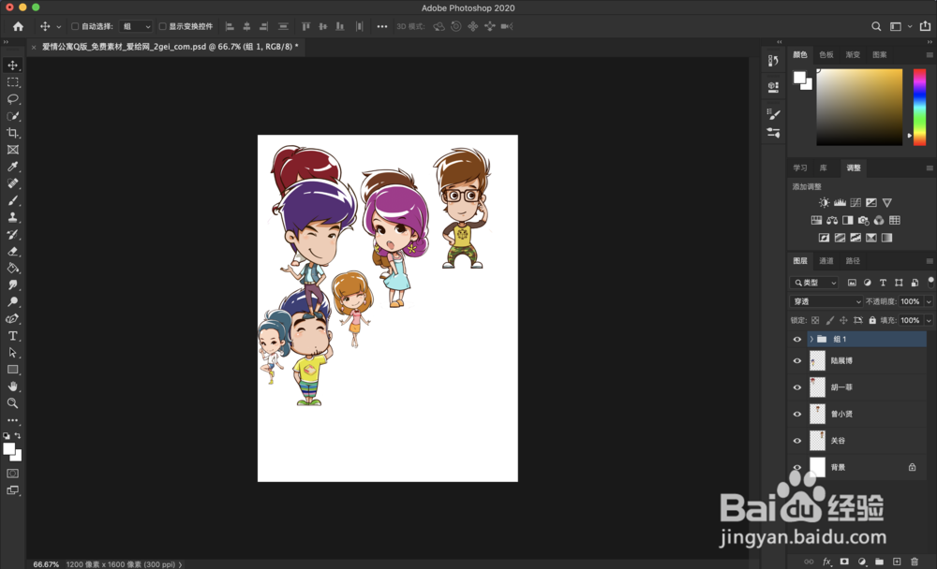Select the Horizontal Type tool
937x569 pixels.
(12, 336)
